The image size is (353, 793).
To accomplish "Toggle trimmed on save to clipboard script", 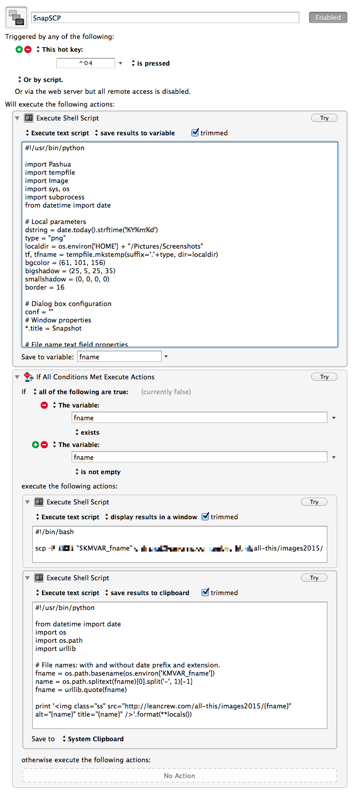I will 205,593.
